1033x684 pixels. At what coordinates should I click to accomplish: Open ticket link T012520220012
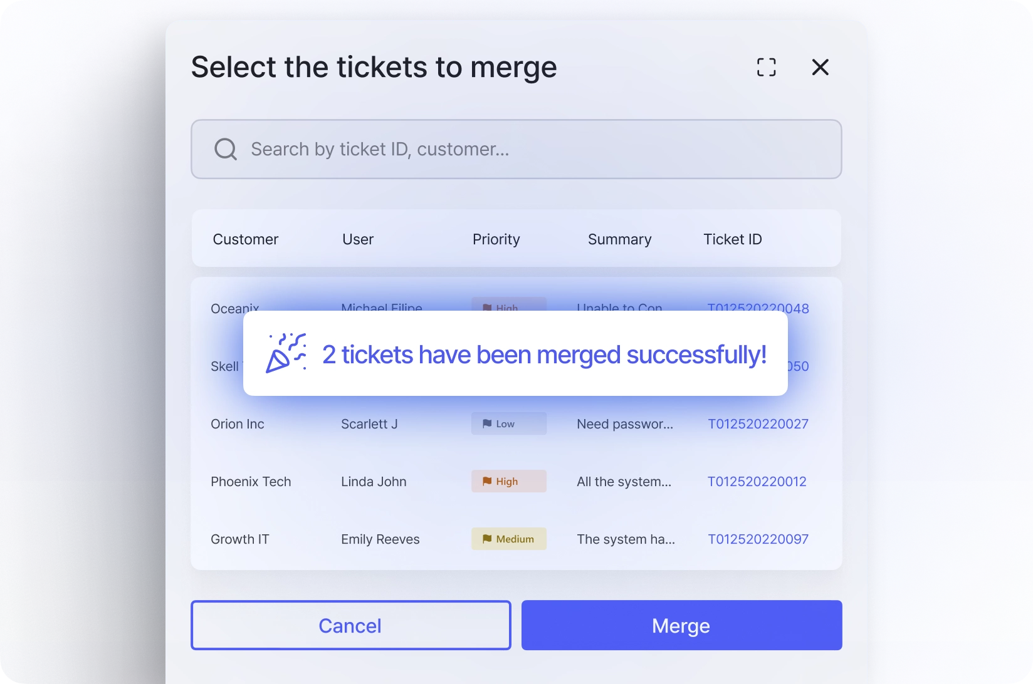[x=757, y=482]
